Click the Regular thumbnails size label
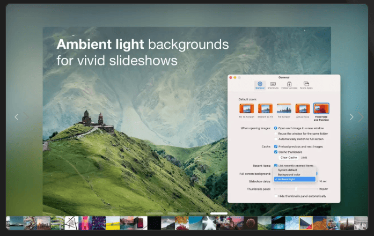Viewport: 374px width, 236px height. click(x=324, y=189)
